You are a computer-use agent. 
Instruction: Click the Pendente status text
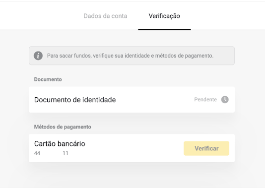pos(205,100)
